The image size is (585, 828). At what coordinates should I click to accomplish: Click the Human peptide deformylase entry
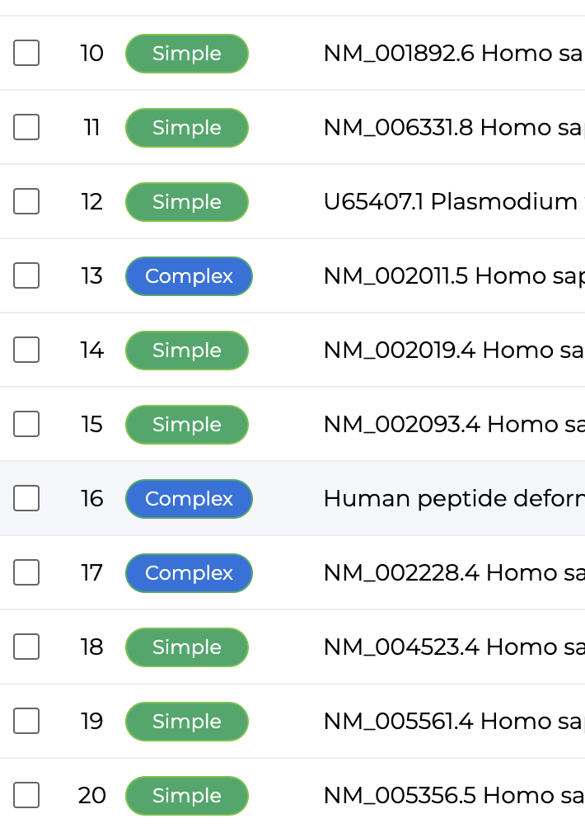454,498
